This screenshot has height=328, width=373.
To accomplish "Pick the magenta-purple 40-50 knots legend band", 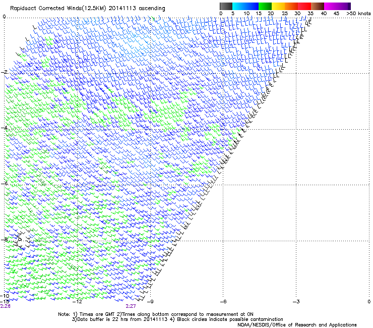I will 337,6.
